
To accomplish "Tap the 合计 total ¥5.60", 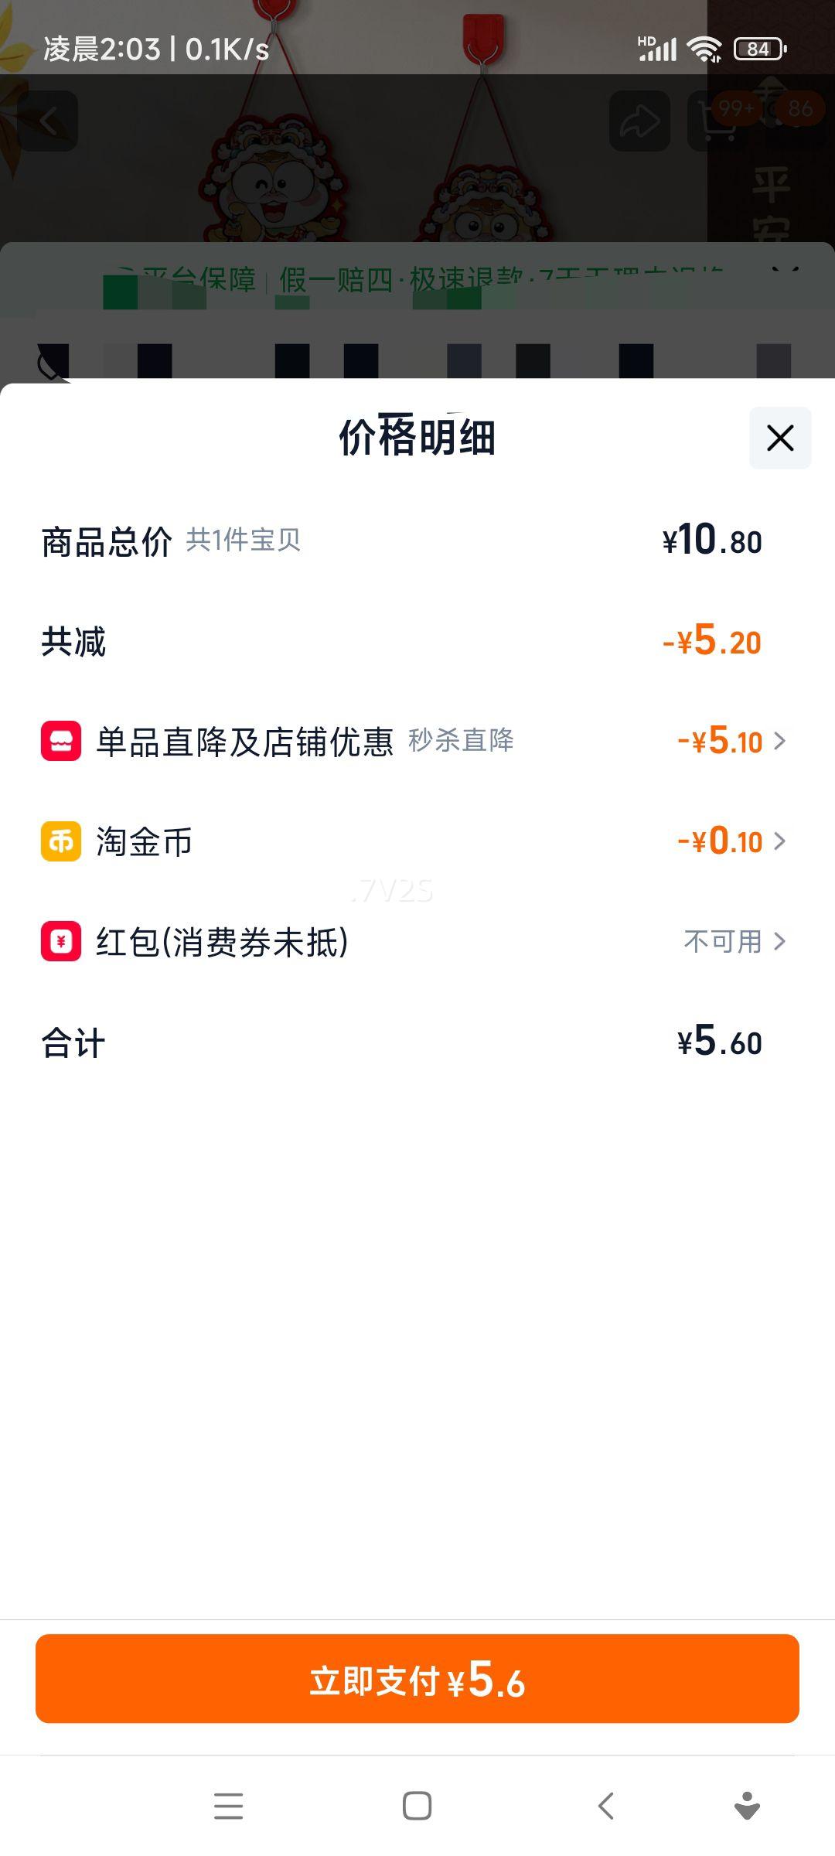I will 719,1042.
